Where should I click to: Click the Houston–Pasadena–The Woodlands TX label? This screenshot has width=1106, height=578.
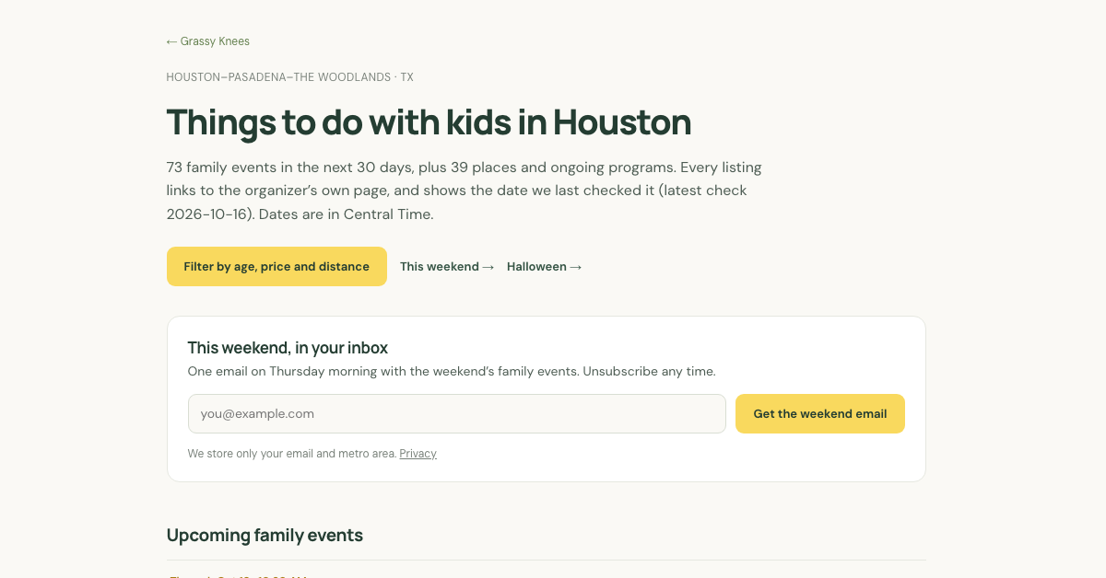[289, 77]
